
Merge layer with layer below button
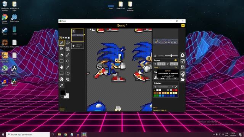[x=172, y=64]
